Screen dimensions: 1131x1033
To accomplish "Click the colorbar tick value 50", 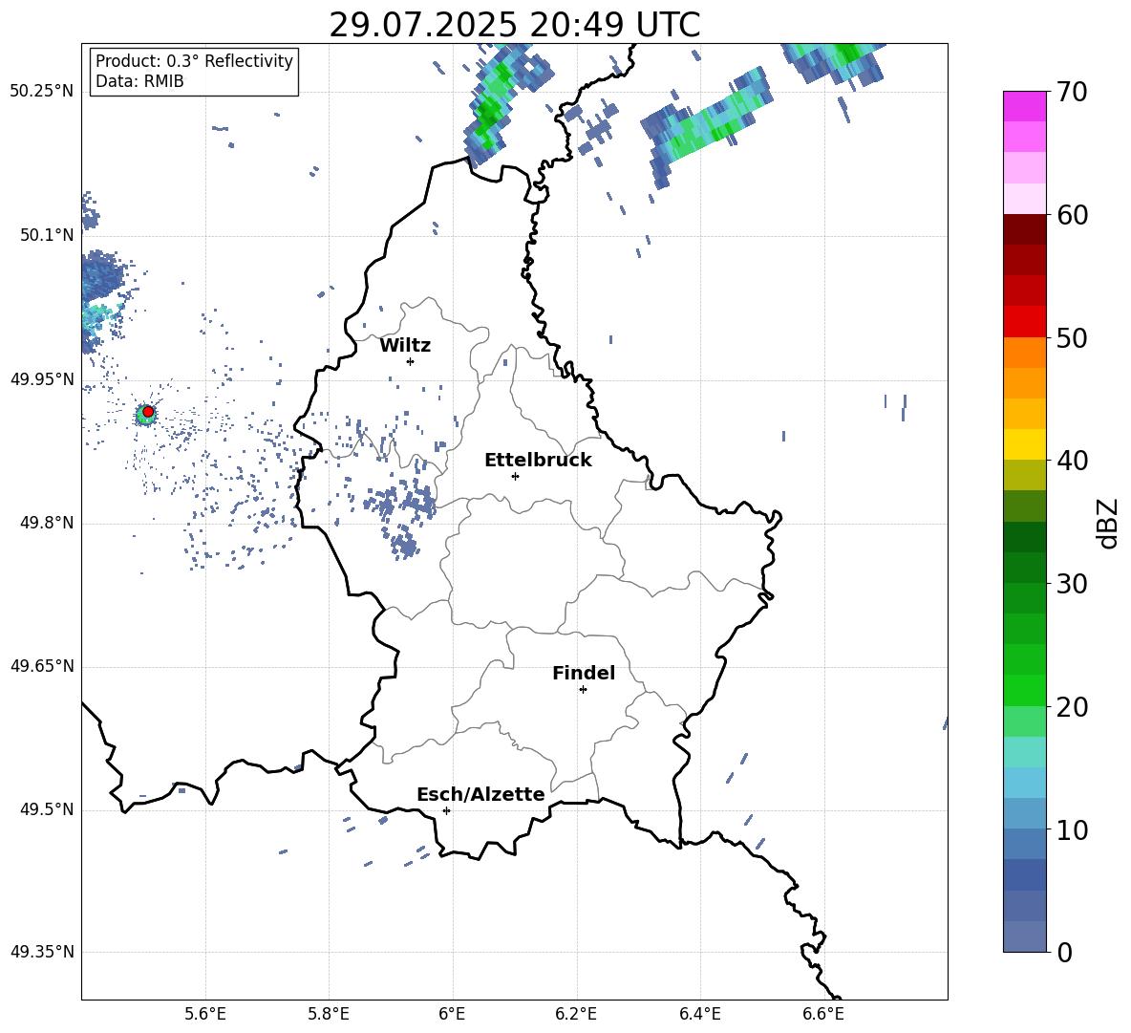I will pyautogui.click(x=1071, y=338).
